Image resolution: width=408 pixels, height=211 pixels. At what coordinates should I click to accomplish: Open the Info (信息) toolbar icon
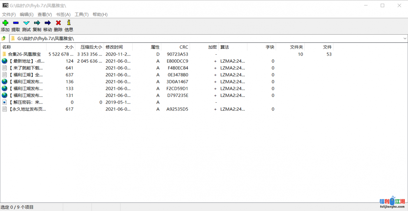click(69, 23)
